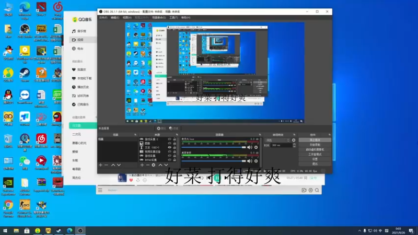Adjust the transition duration 300 ms stepper arrows

click(294, 145)
